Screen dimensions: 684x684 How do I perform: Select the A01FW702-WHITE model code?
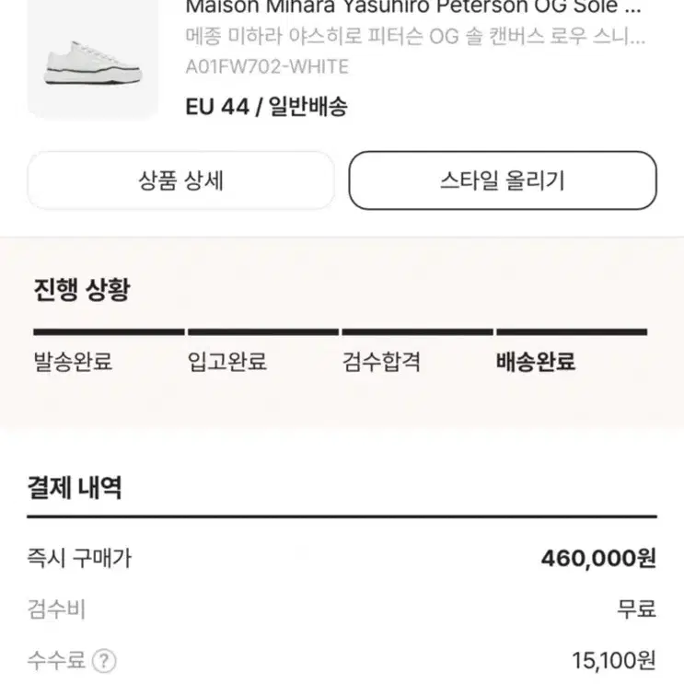(267, 66)
